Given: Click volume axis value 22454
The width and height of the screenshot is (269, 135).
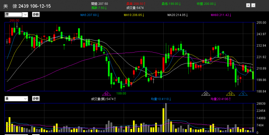Looking at the screenshot, I should [x=261, y=111].
